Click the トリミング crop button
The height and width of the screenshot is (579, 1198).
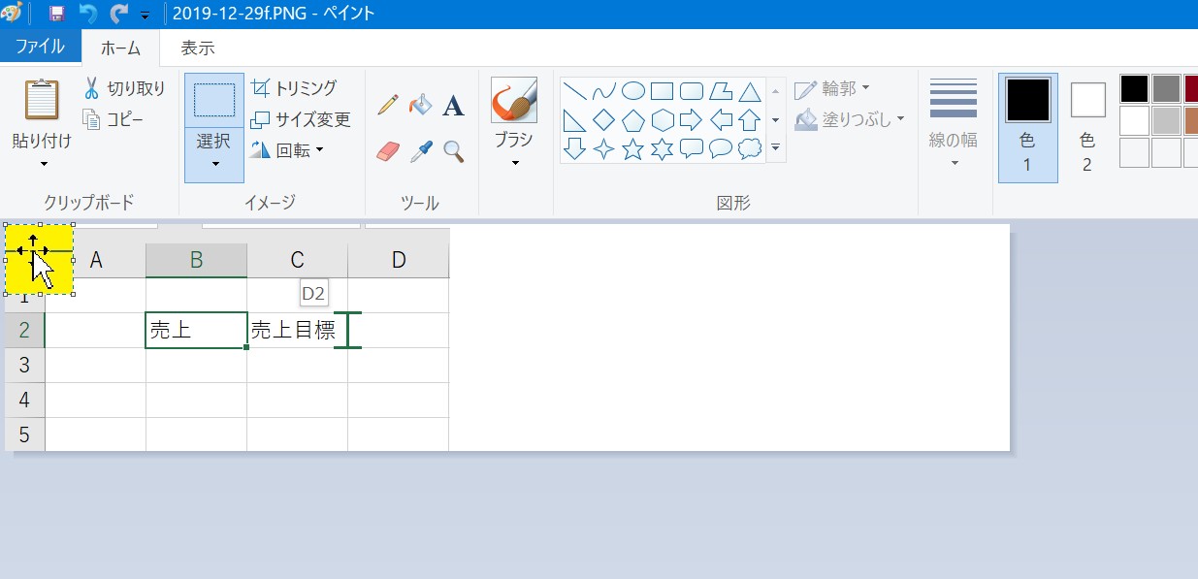(x=294, y=88)
